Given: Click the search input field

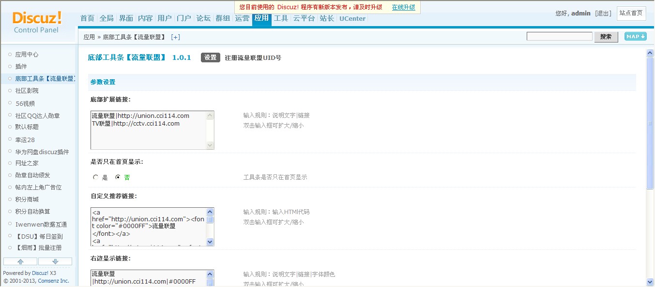Looking at the screenshot, I should 559,37.
